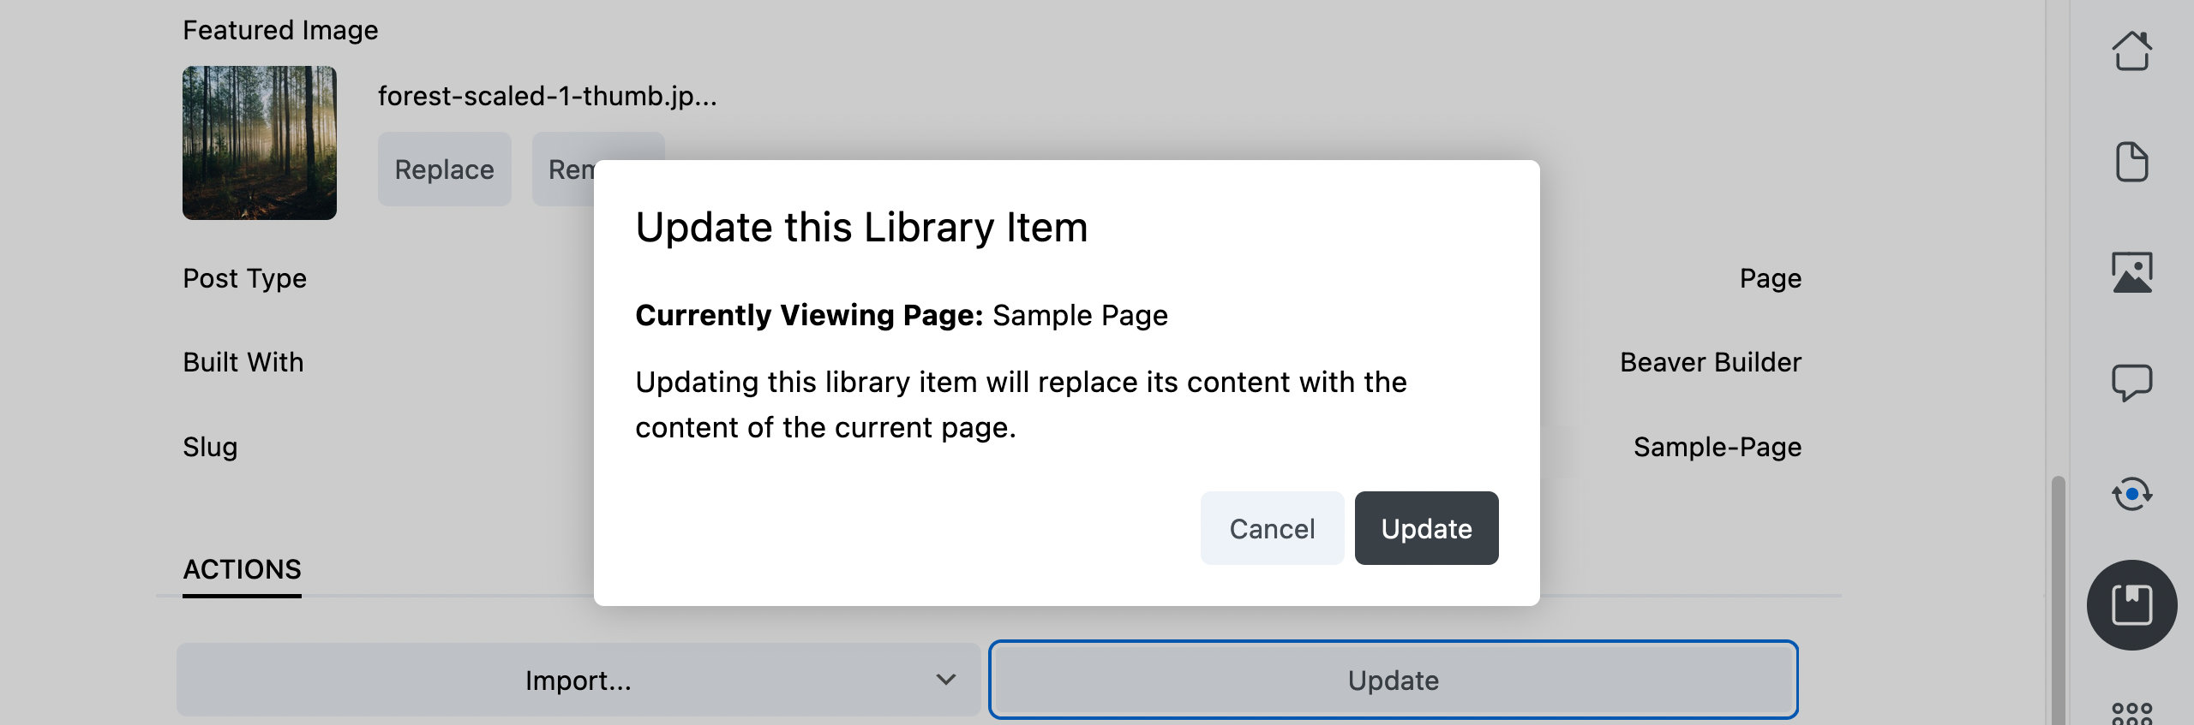Select the Featured Image section label
Image resolution: width=2194 pixels, height=725 pixels.
tap(281, 28)
